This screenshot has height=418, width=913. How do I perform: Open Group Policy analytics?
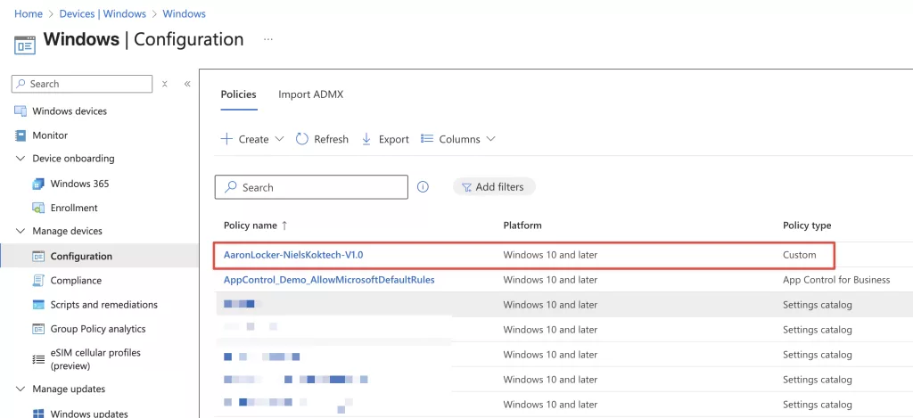[x=97, y=329]
